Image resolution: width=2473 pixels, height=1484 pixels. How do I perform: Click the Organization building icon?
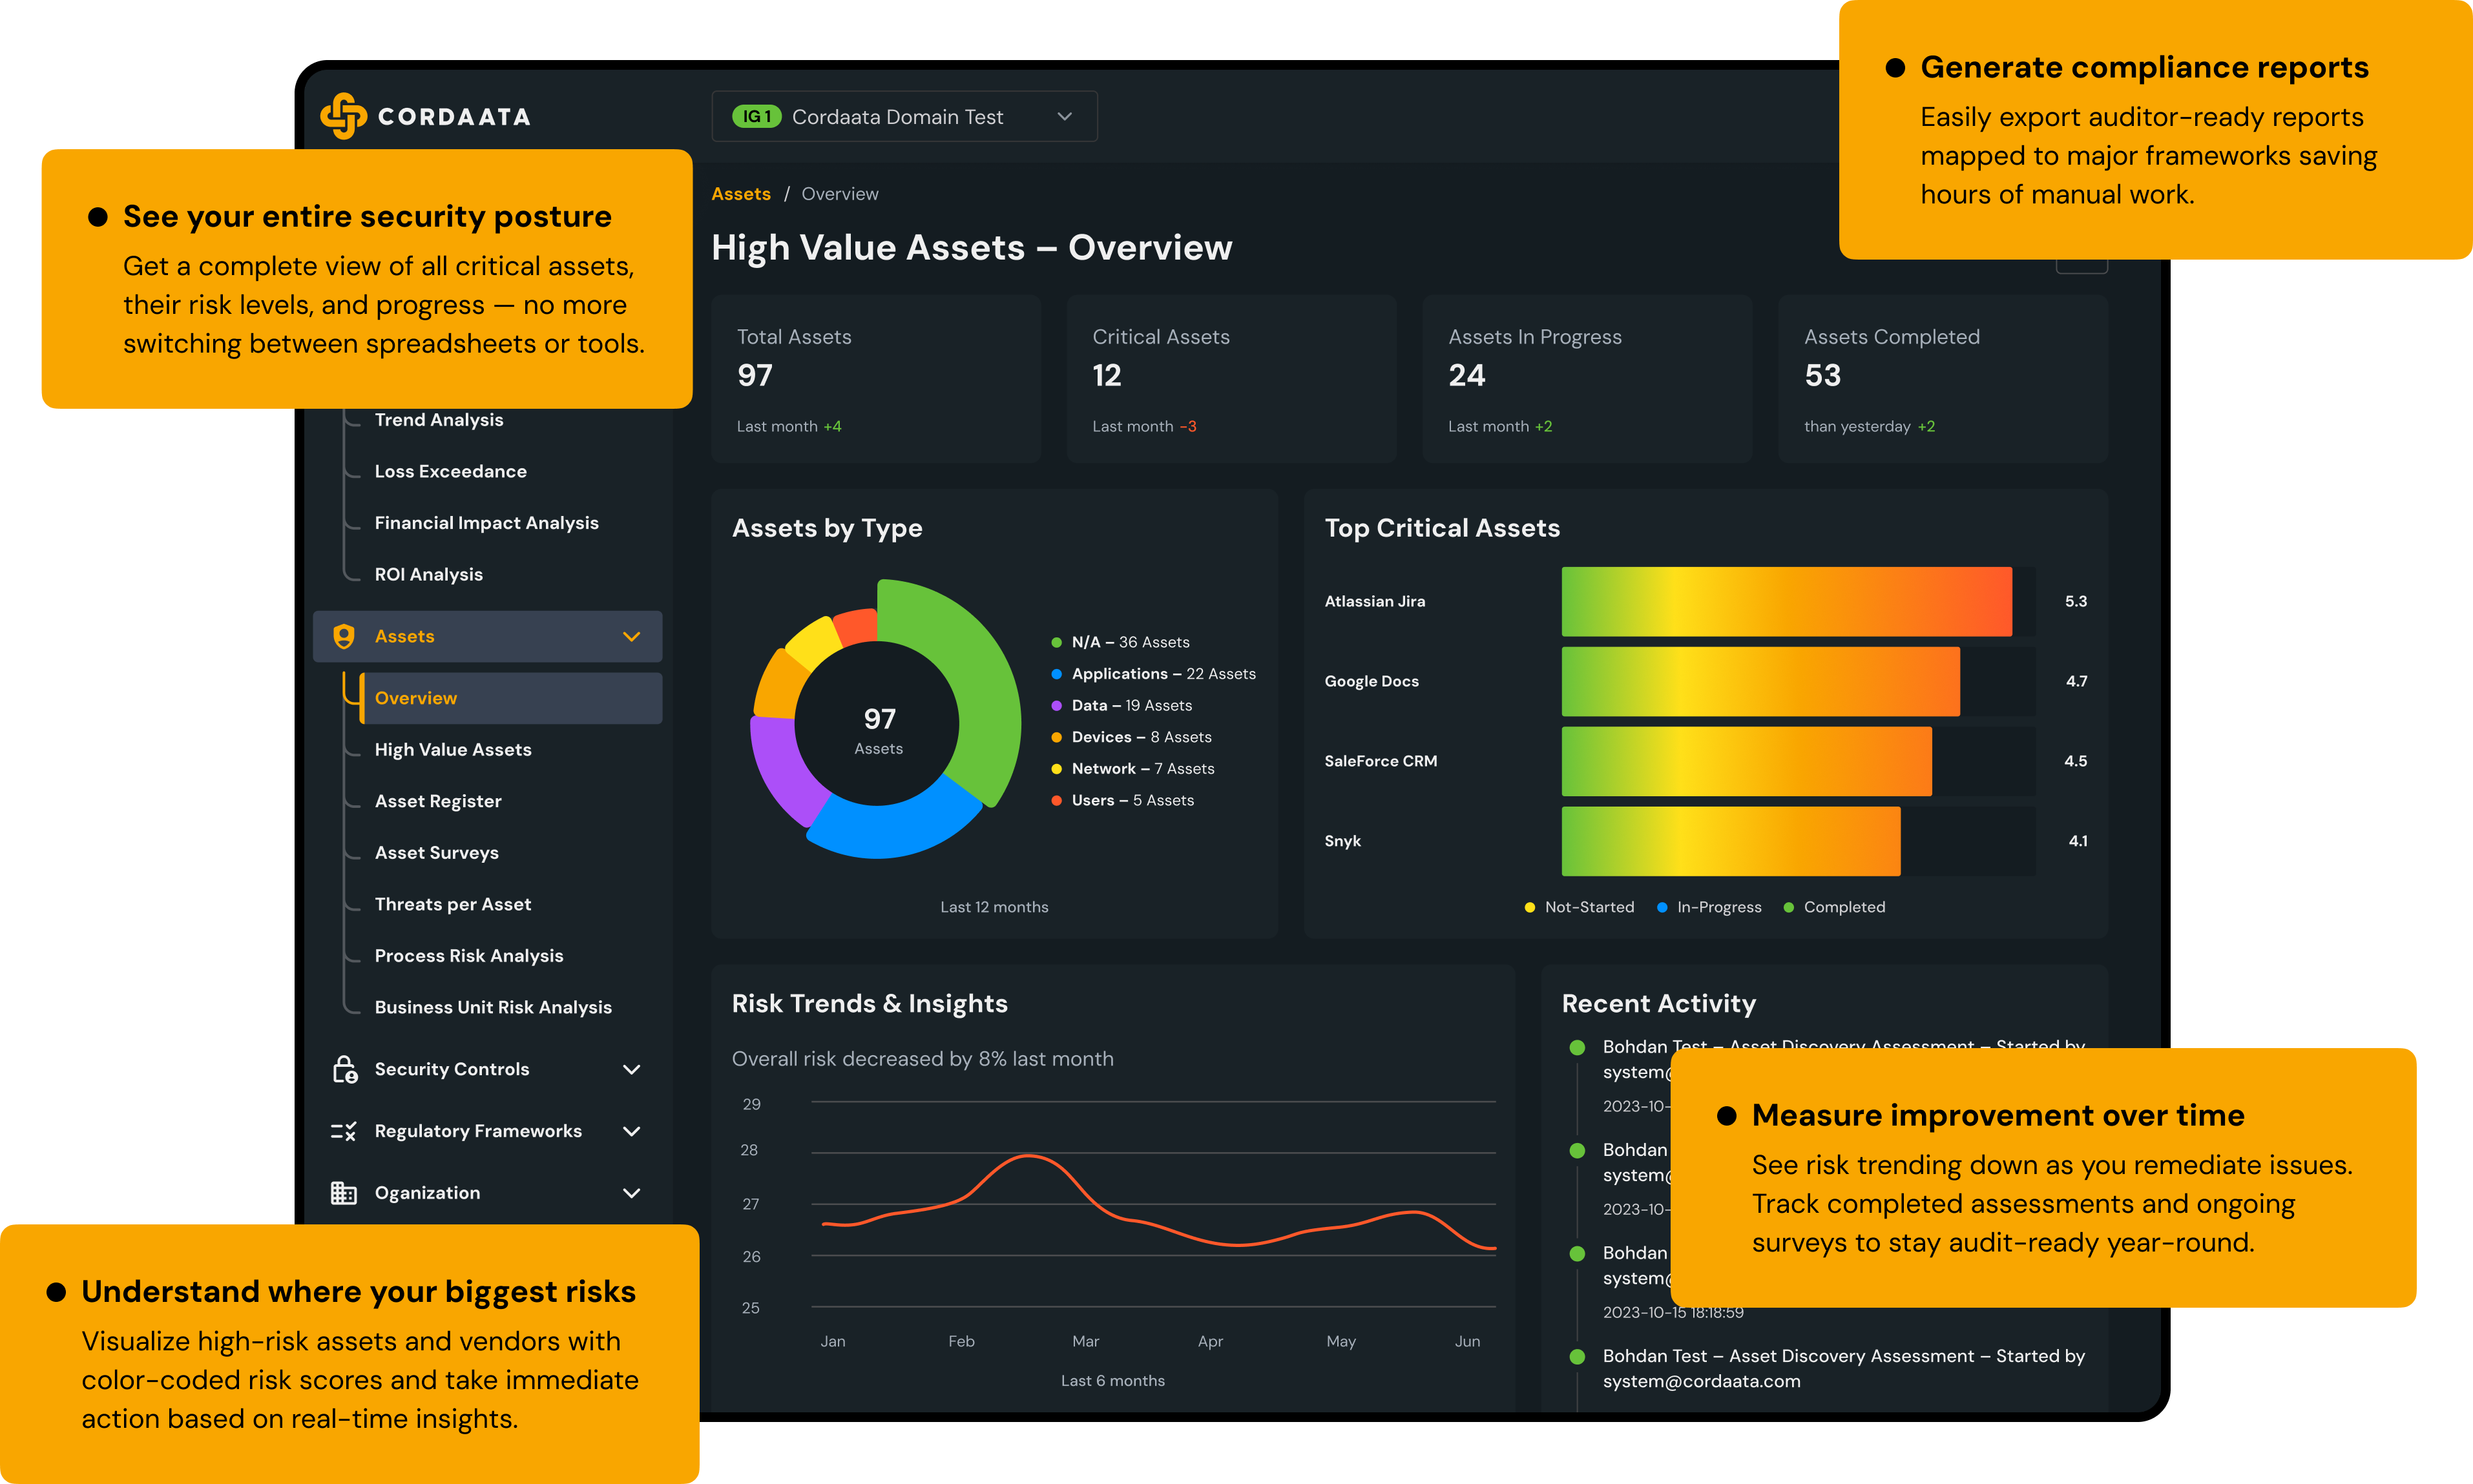point(343,1192)
